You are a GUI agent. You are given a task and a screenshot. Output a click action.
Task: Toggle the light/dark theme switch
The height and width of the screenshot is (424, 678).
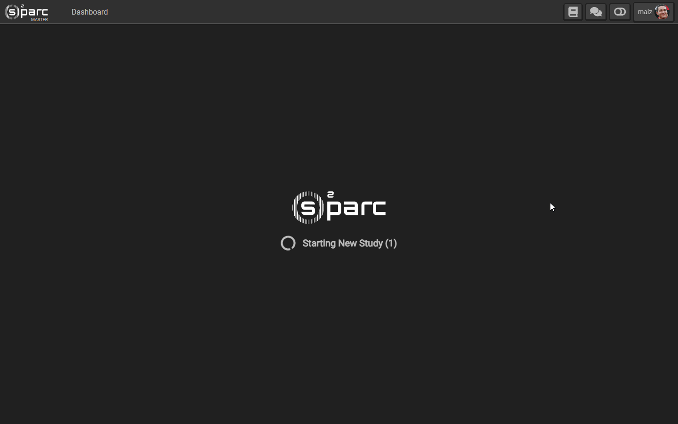[620, 12]
